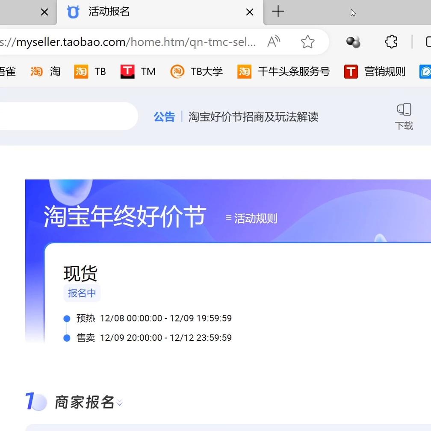Select the 活动报名 tab
This screenshot has width=431, height=431.
(x=160, y=12)
